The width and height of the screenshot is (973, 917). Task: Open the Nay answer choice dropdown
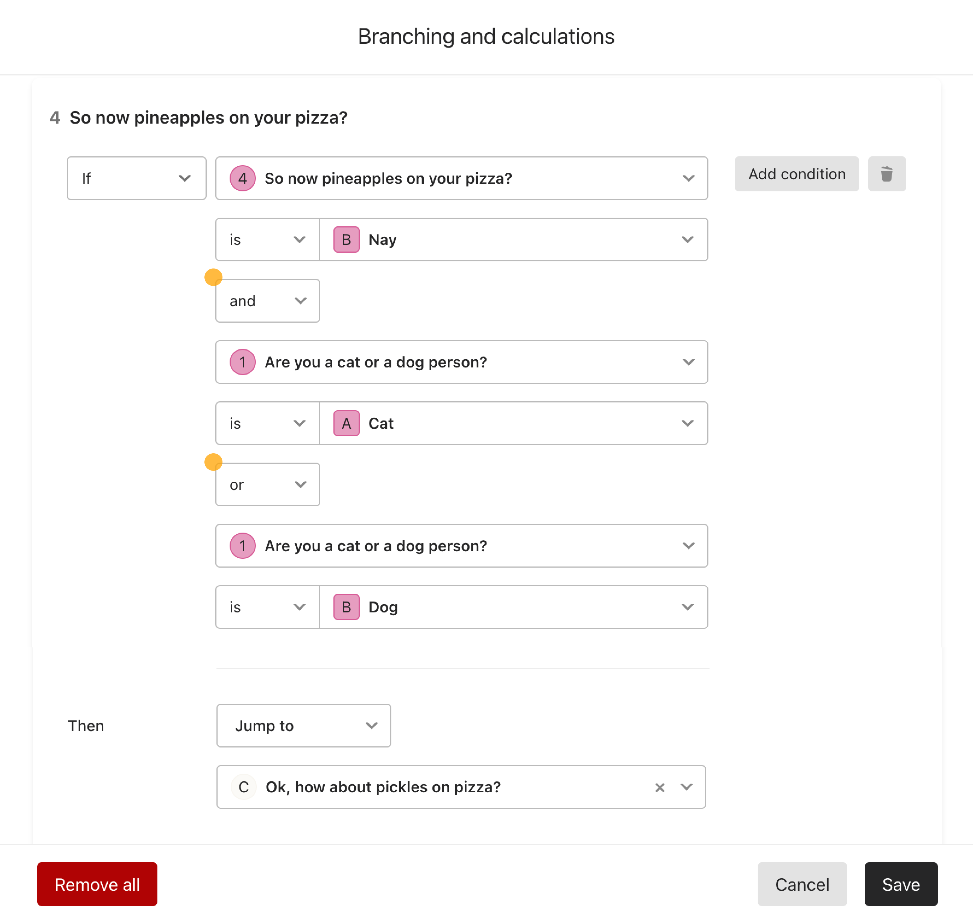point(513,240)
